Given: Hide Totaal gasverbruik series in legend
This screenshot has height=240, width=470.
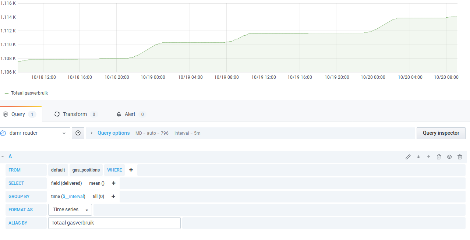Looking at the screenshot, I should (x=29, y=93).
